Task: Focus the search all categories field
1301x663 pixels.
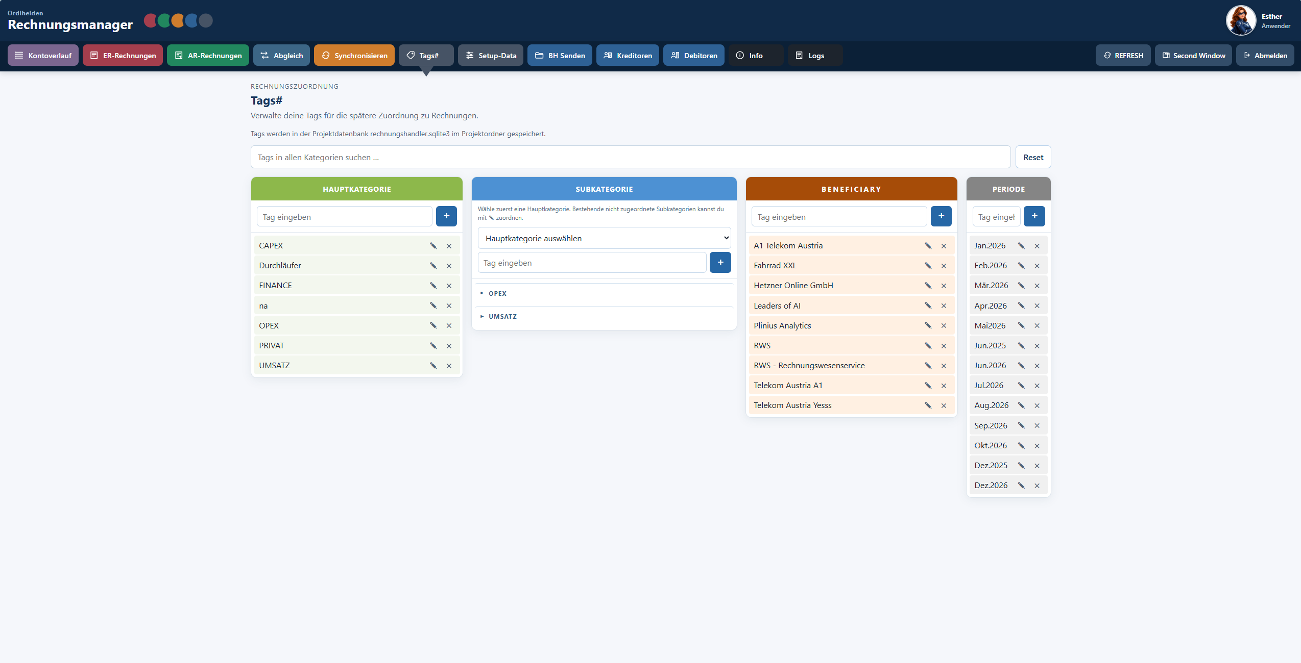Action: [630, 157]
